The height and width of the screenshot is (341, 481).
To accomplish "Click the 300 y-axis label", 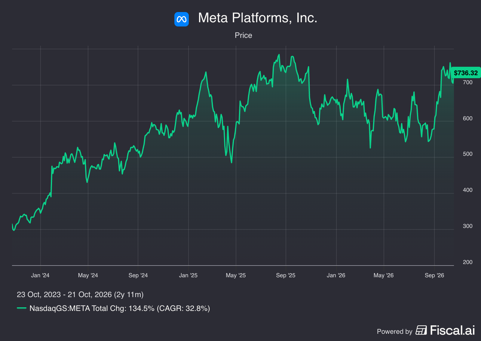I will pyautogui.click(x=468, y=226).
